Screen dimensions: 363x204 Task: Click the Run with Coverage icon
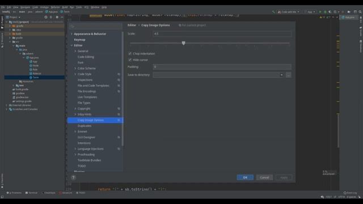tap(330, 12)
